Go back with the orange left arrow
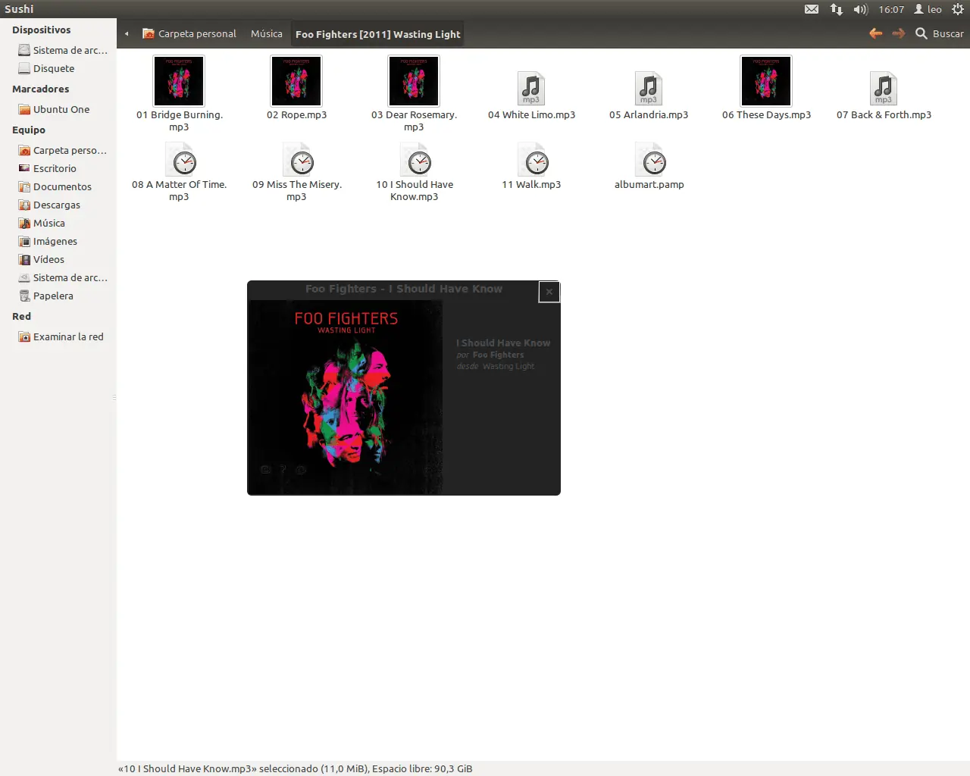The image size is (970, 776). 875,33
